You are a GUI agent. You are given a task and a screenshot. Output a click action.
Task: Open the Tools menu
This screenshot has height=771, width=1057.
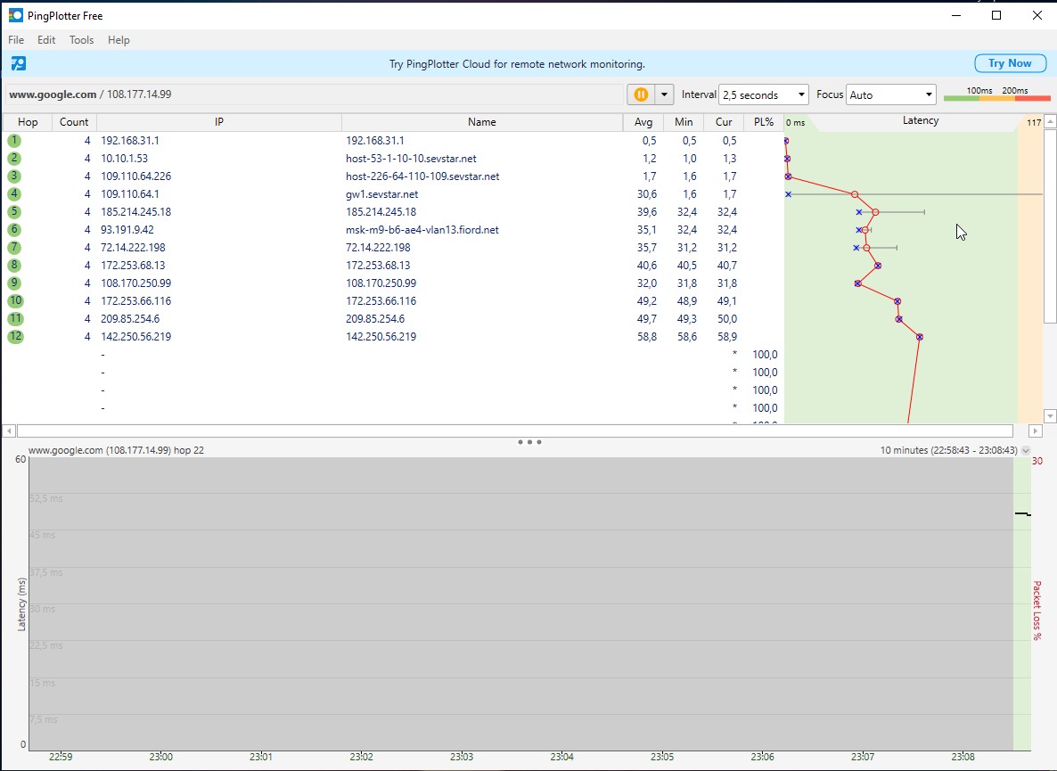coord(81,40)
